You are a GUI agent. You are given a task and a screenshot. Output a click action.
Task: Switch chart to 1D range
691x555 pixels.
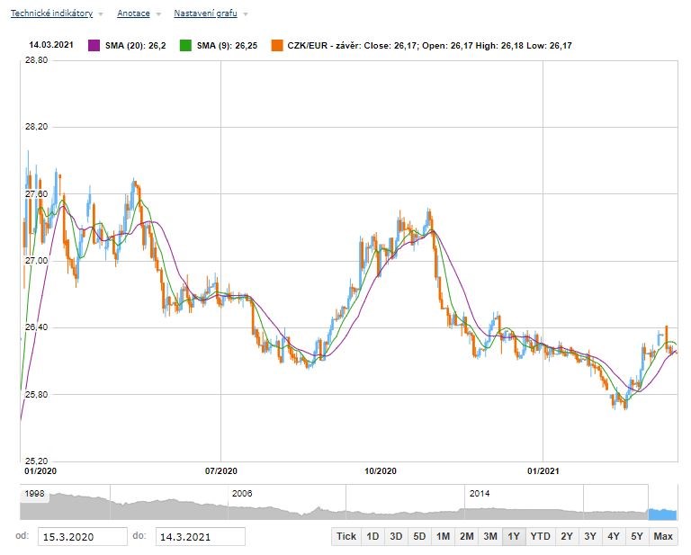(372, 536)
